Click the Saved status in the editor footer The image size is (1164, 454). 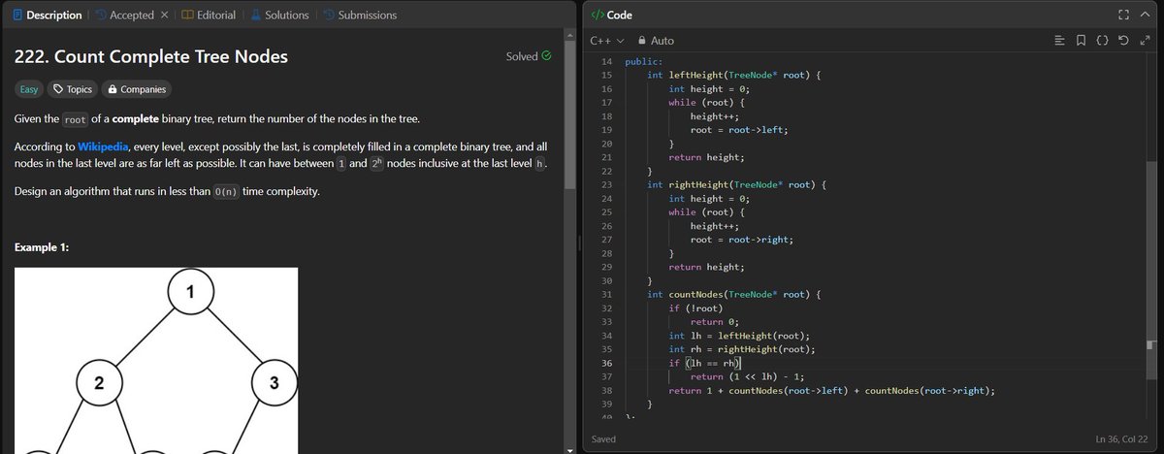pos(603,439)
